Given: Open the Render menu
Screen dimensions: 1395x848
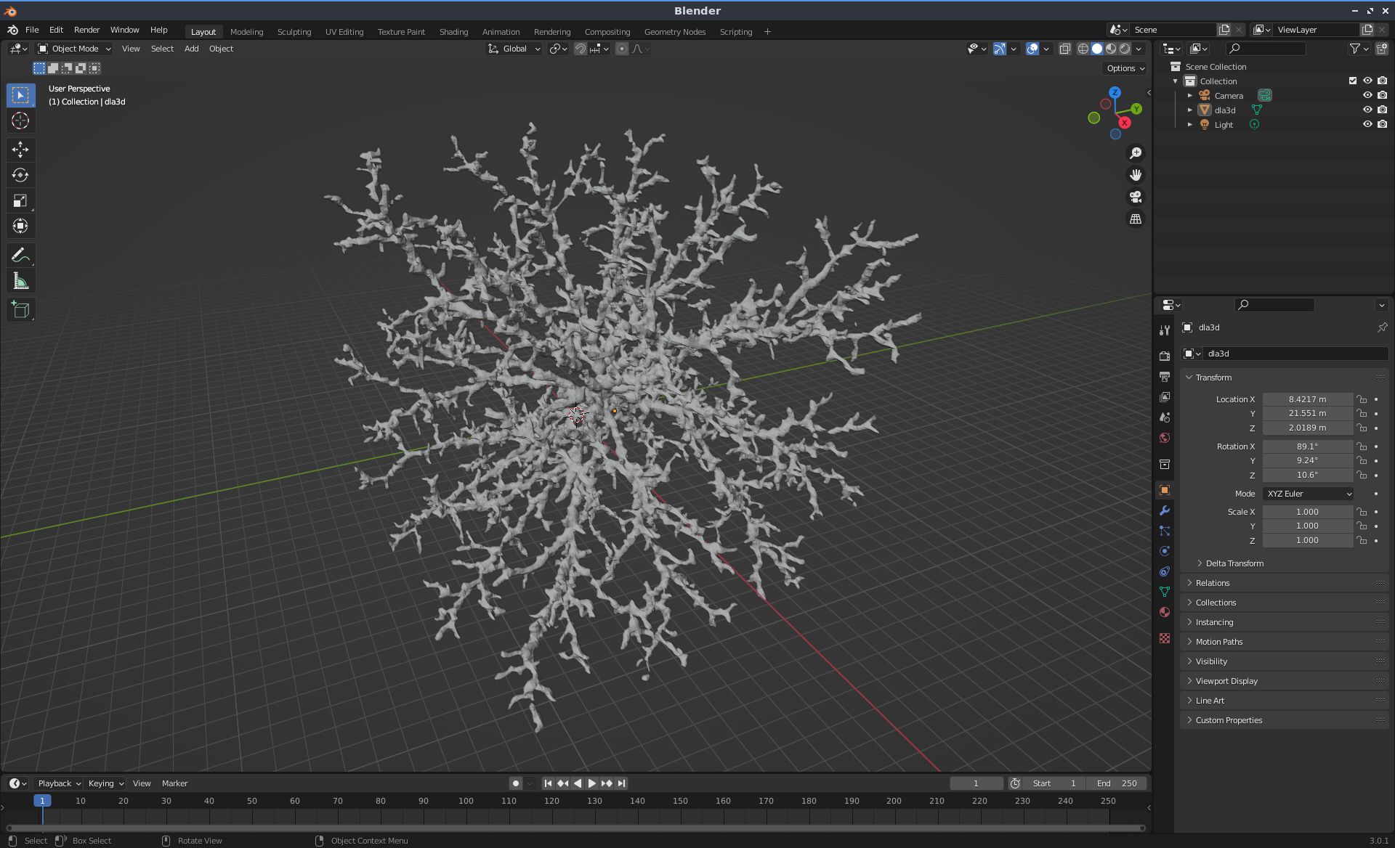Looking at the screenshot, I should 86,30.
